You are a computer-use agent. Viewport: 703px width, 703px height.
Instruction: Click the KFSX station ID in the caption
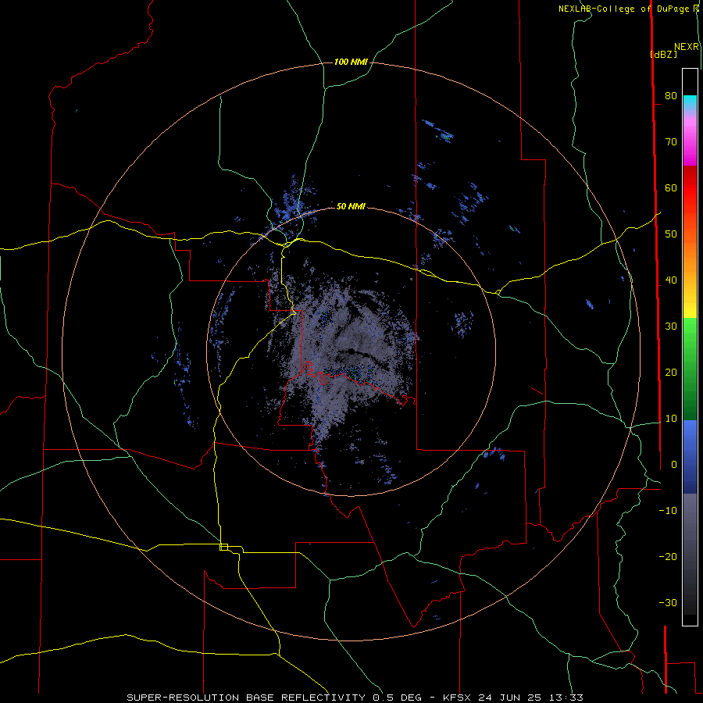point(458,698)
